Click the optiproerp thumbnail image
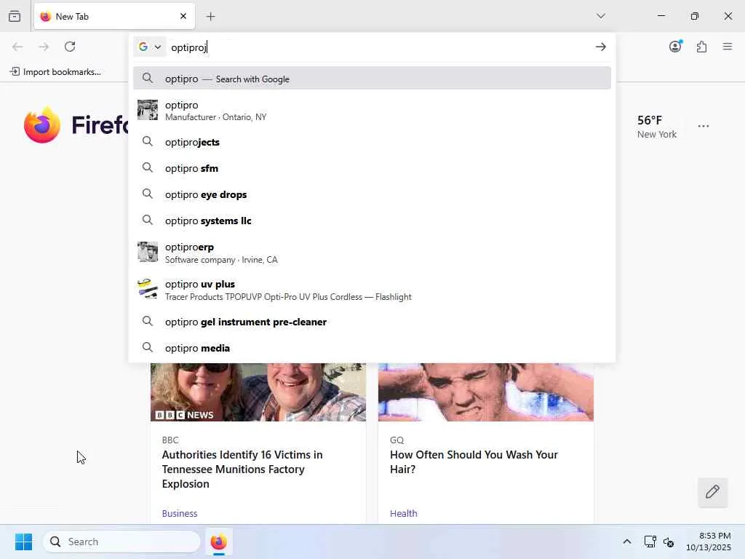 147,252
